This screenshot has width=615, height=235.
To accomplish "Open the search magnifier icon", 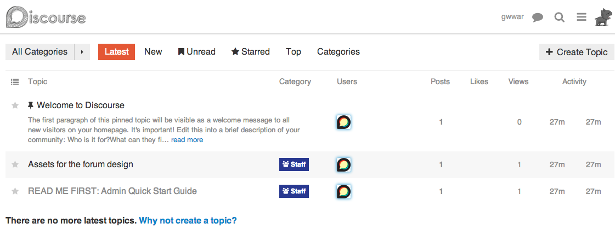I will 560,17.
